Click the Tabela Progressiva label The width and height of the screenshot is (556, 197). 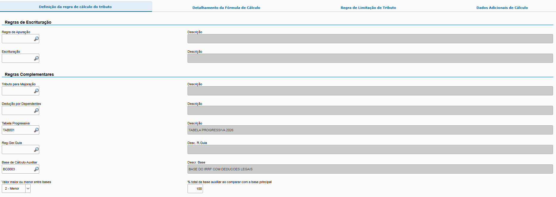pos(16,123)
